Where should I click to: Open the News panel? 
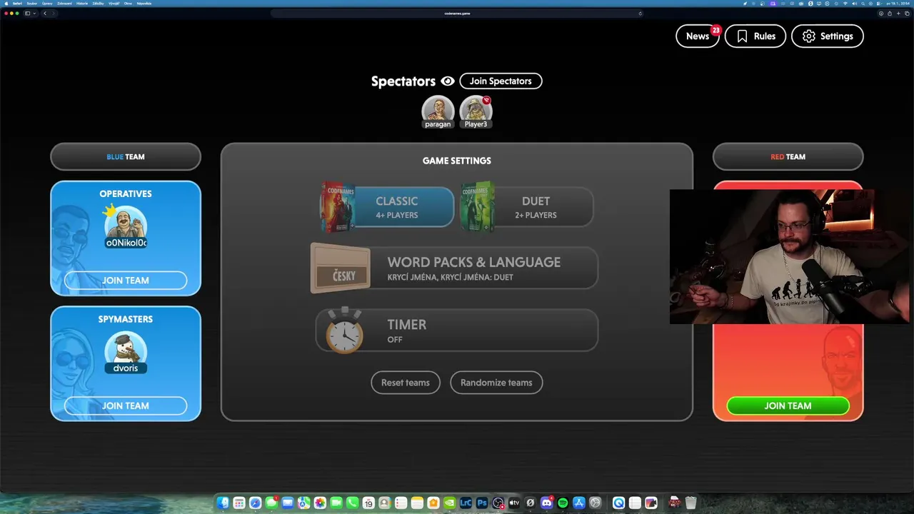point(698,36)
